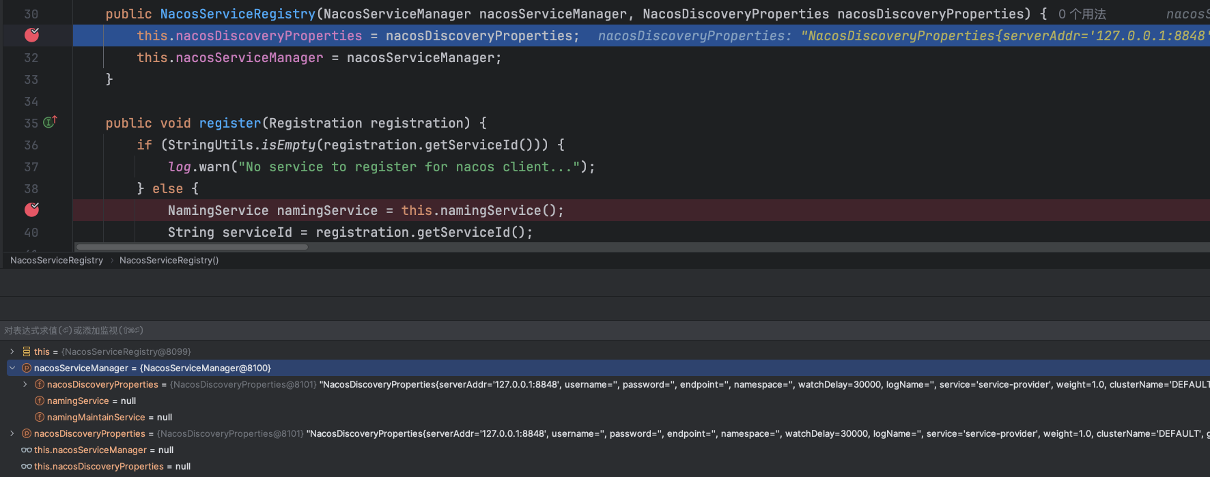Screen dimensions: 1210x477
Task: Click the watch icon next to this.nacosDiscoveryProperties
Action: pyautogui.click(x=27, y=466)
